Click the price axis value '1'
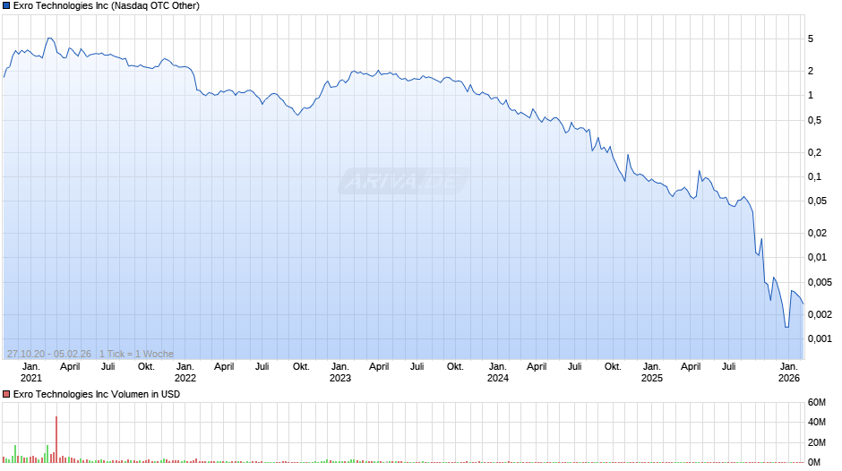 pyautogui.click(x=811, y=95)
